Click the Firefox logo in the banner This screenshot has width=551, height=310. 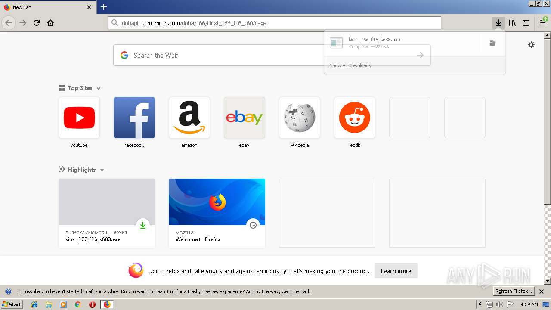[136, 270]
